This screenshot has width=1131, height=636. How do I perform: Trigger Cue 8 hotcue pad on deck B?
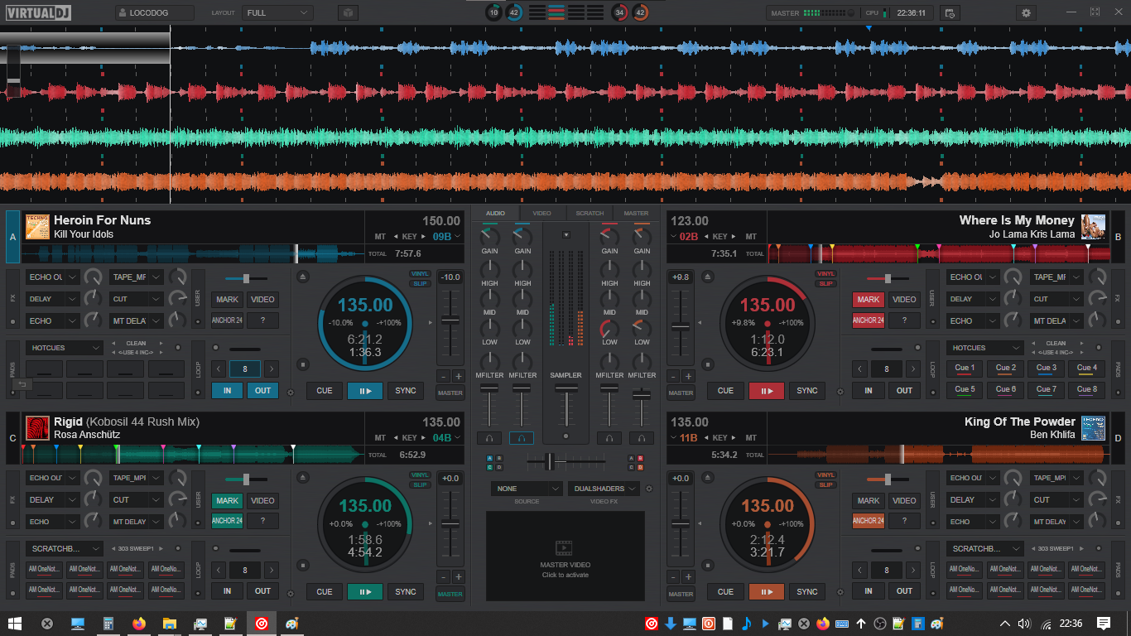click(x=1087, y=389)
